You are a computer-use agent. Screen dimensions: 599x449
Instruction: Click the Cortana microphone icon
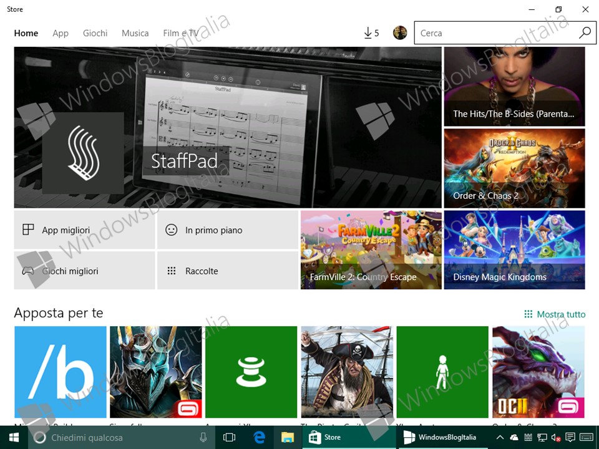(203, 438)
